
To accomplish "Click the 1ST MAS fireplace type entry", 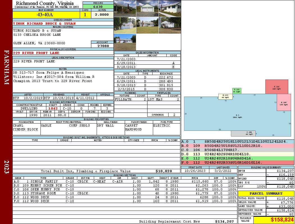I will (x=155, y=99).
